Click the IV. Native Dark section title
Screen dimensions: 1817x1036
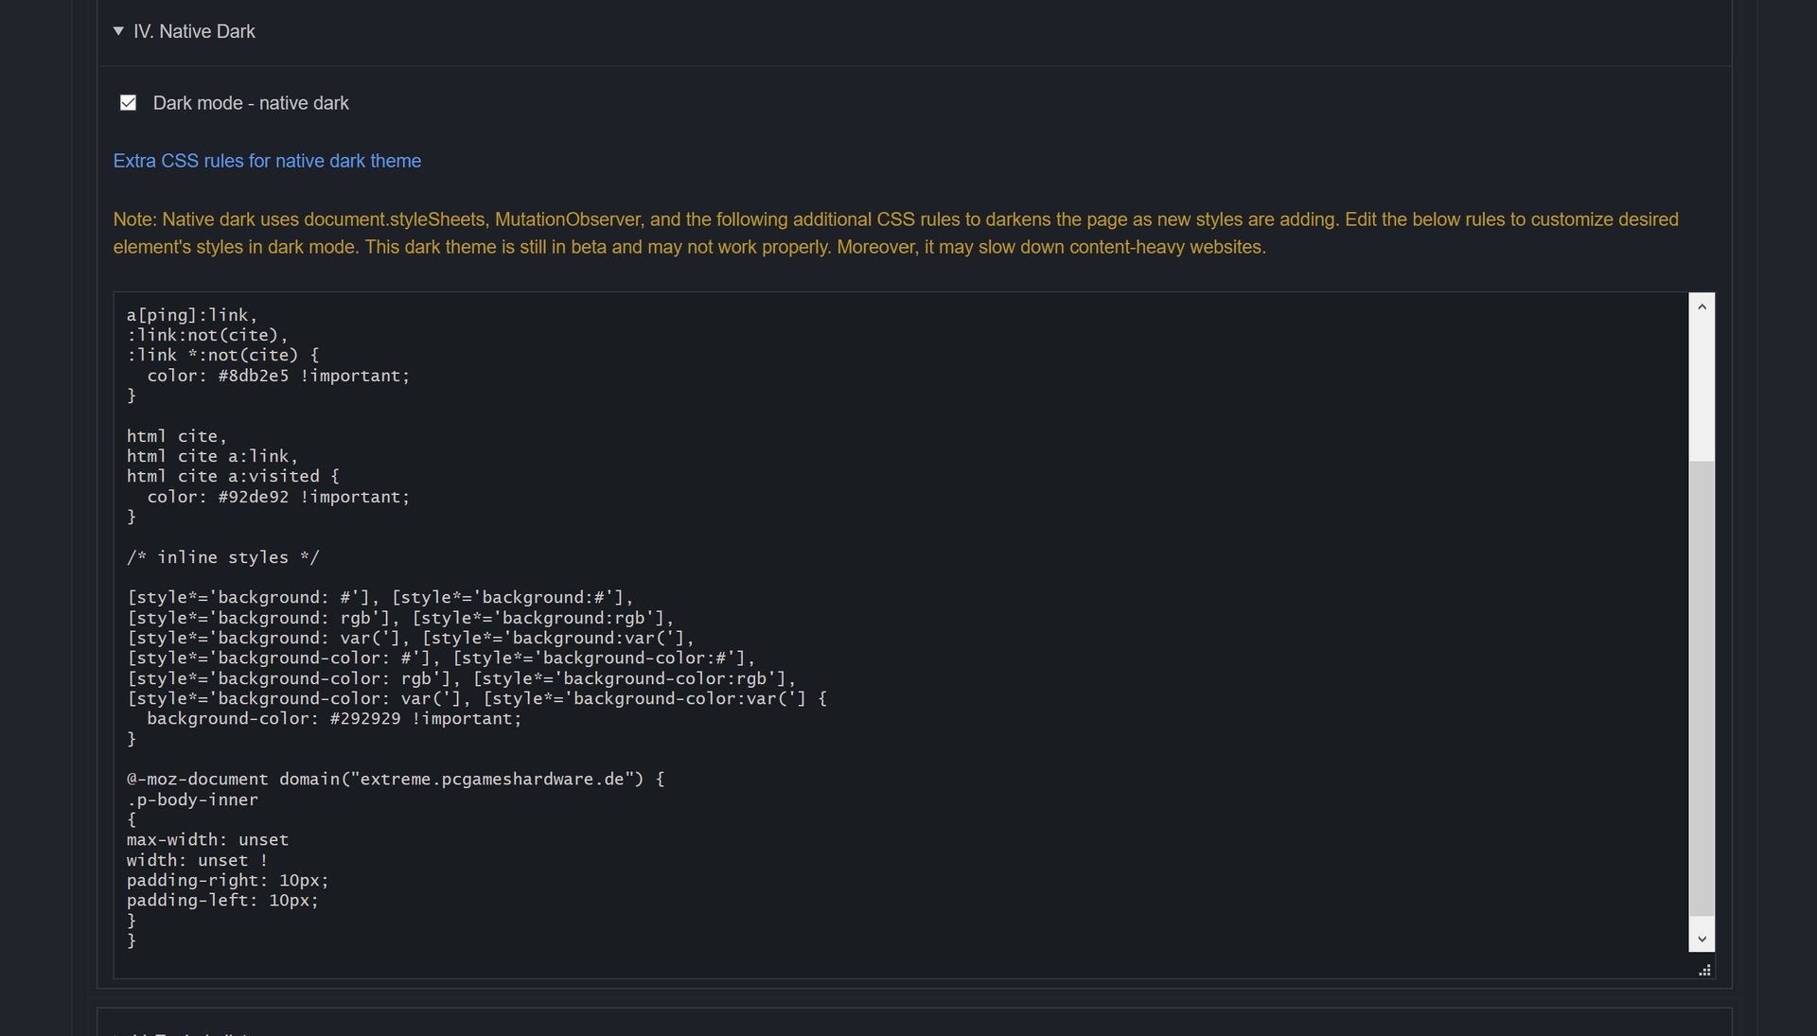194,31
